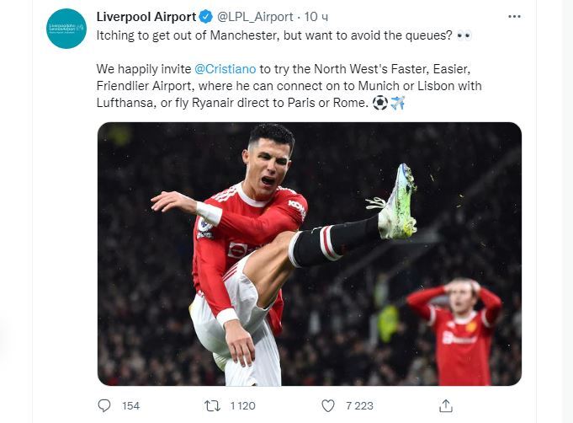573x423 pixels.
Task: Click the reply count 154
Action: (130, 406)
